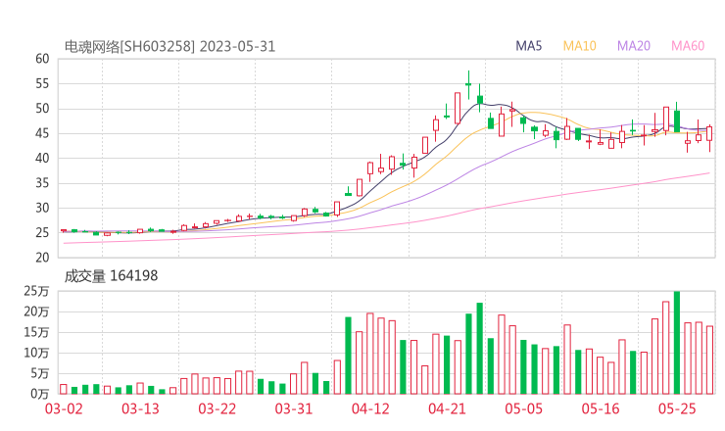
Task: Click the 15万 volume axis label
Action: 36,332
